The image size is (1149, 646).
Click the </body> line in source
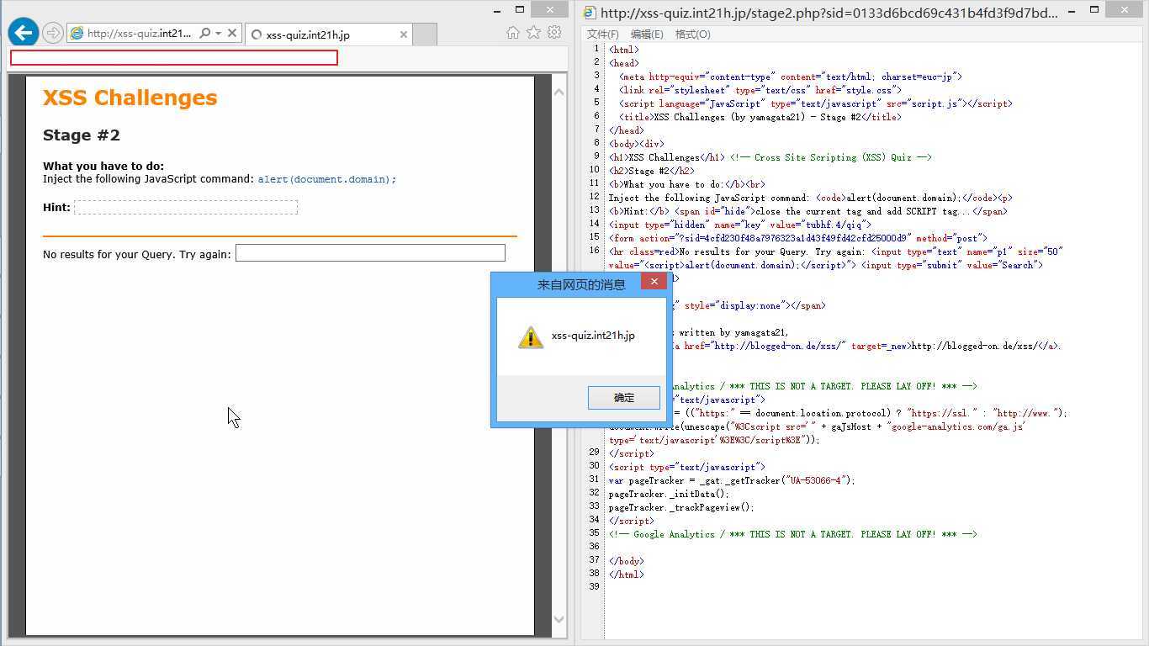point(626,561)
